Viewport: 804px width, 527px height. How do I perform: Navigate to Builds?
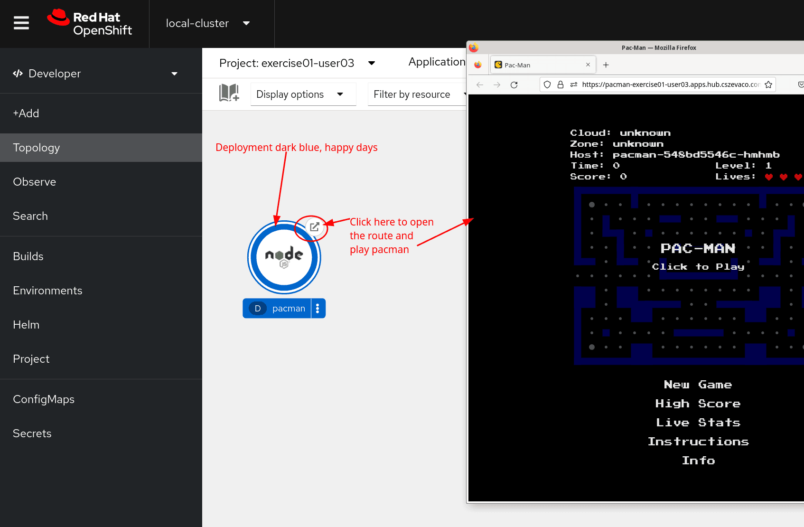pos(101,256)
